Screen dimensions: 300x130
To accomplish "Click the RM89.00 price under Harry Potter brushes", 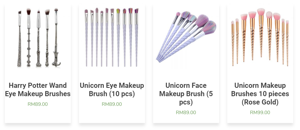I will [x=38, y=104].
